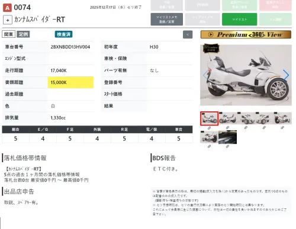Click the yellow highlighted 15,000K cell

tap(70, 82)
